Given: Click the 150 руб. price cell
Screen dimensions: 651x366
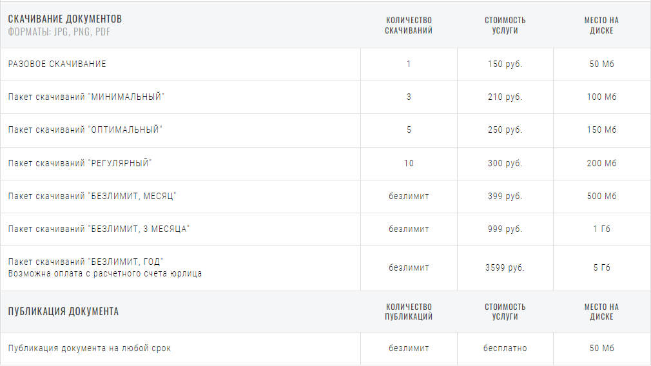Looking at the screenshot, I should click(x=505, y=64).
